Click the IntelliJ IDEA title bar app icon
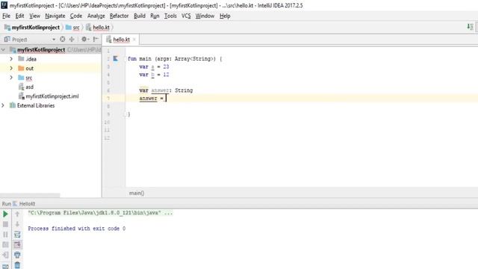Viewport: 478px width, 269px height. click(x=4, y=5)
